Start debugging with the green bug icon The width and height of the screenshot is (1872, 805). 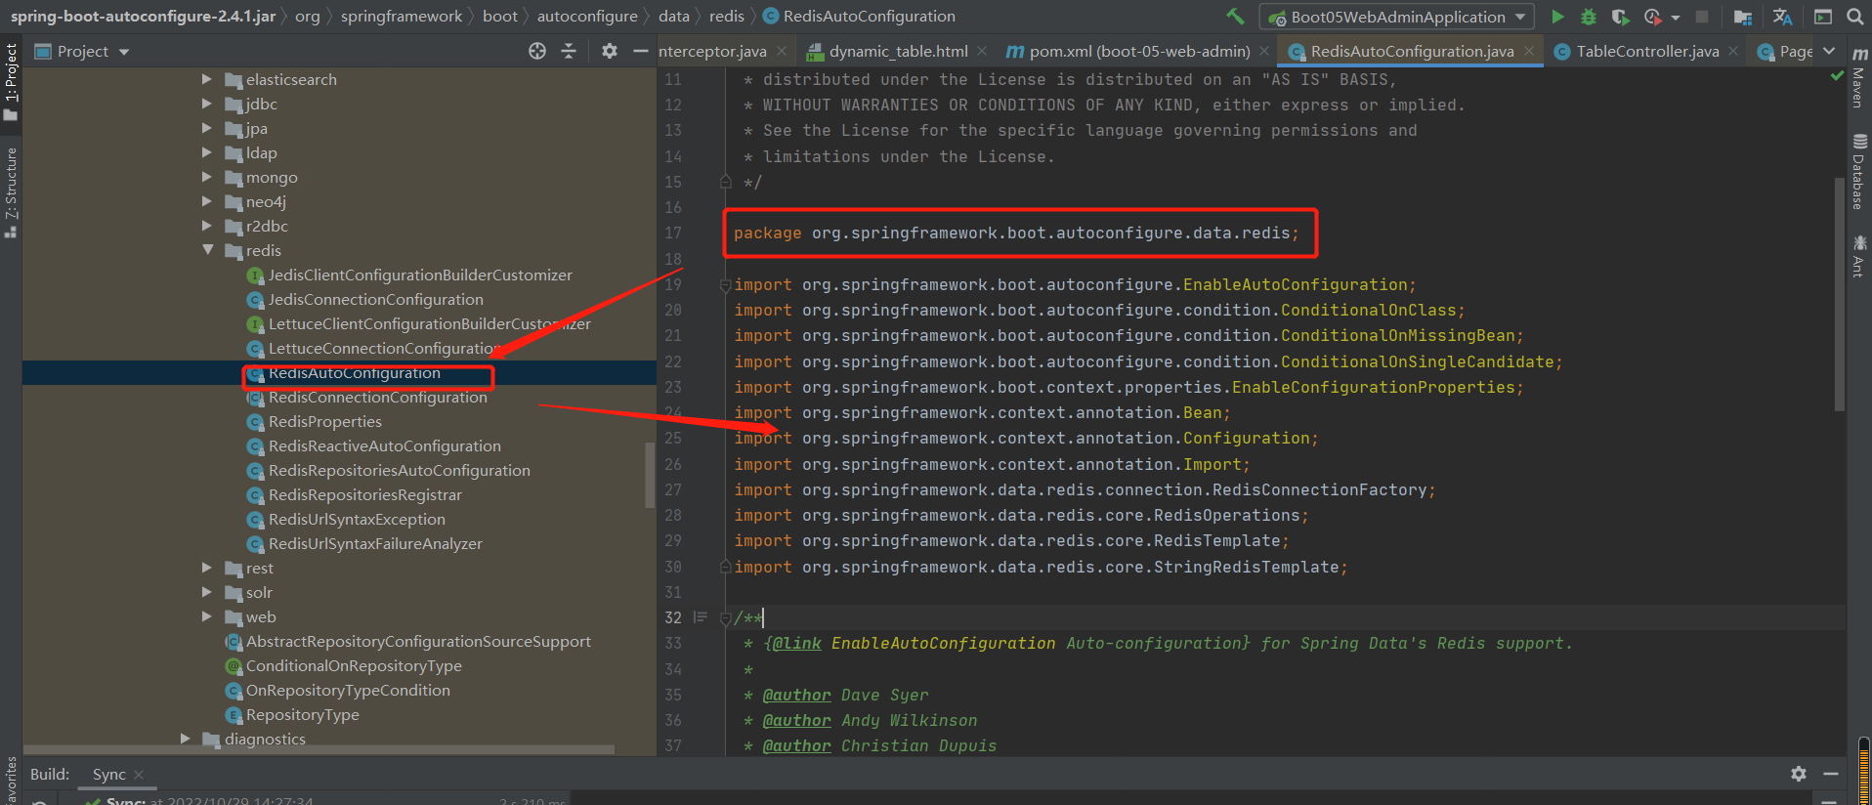click(1589, 17)
